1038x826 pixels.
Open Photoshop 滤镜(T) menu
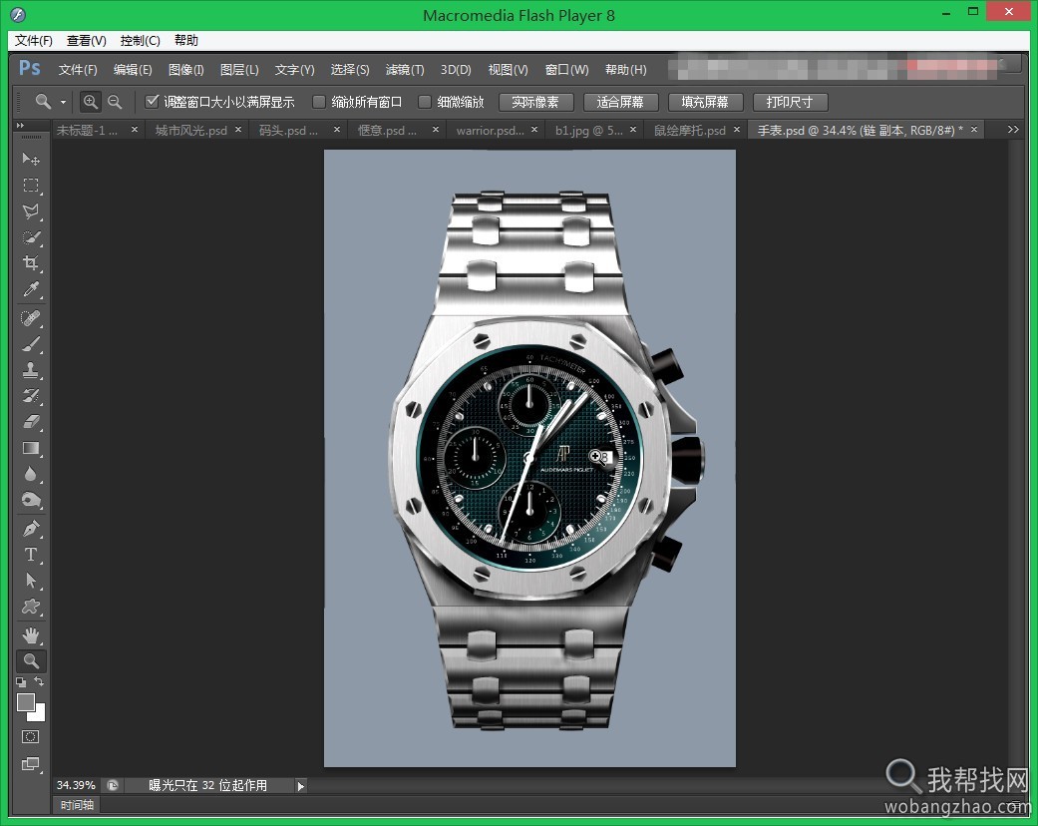[x=405, y=70]
